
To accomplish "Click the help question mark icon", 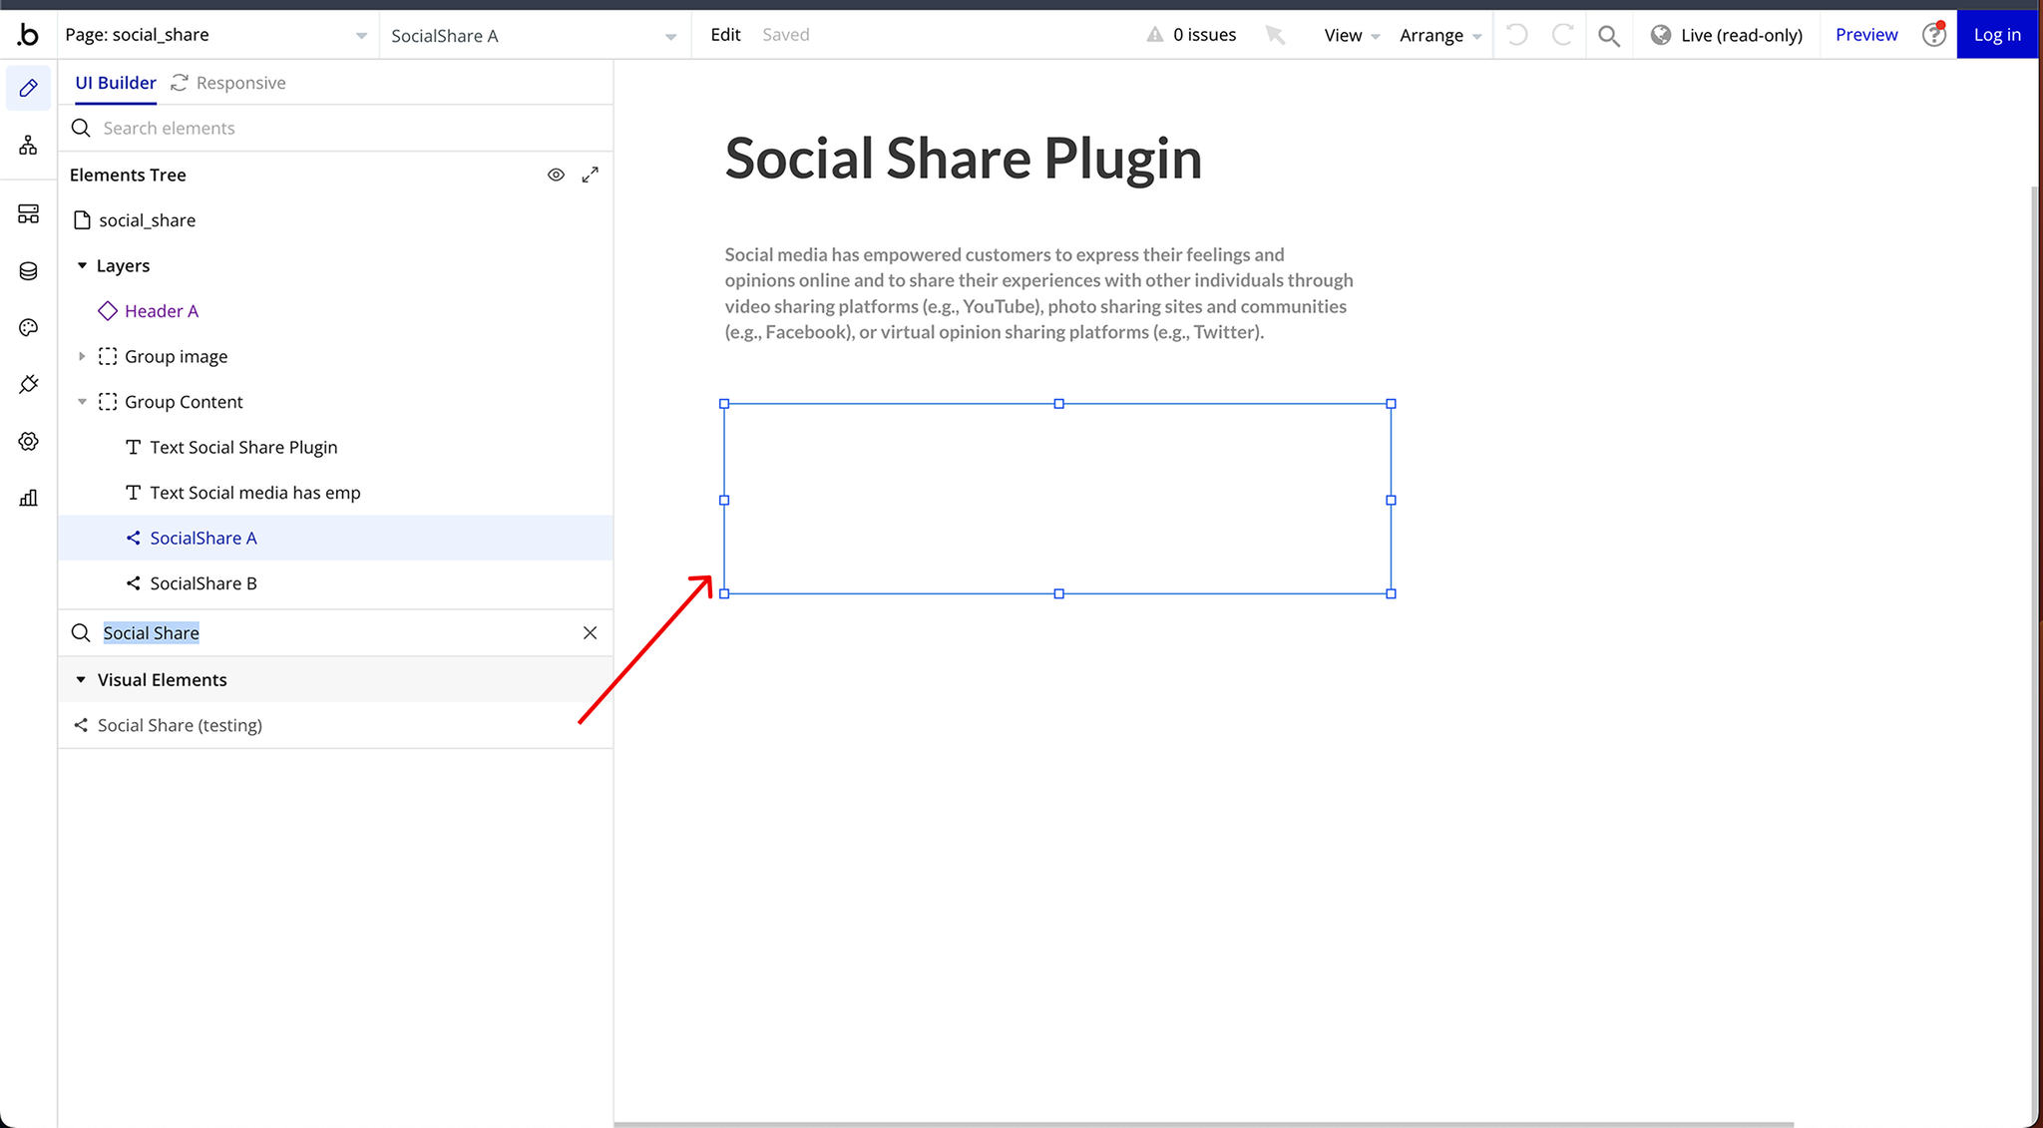I will coord(1933,35).
